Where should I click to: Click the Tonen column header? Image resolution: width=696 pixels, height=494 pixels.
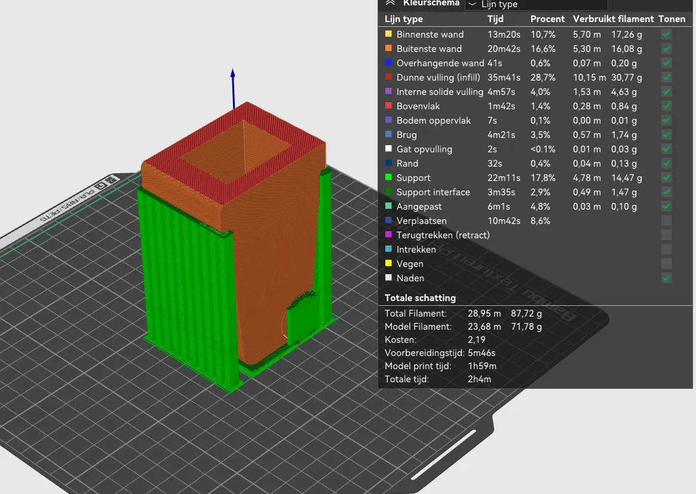tap(672, 19)
